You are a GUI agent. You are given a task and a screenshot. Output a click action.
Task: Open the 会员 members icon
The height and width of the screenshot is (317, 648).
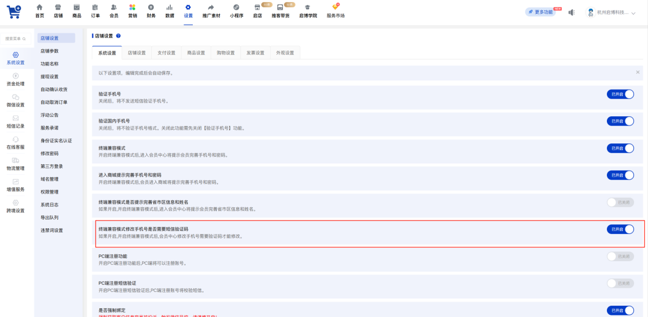[114, 8]
